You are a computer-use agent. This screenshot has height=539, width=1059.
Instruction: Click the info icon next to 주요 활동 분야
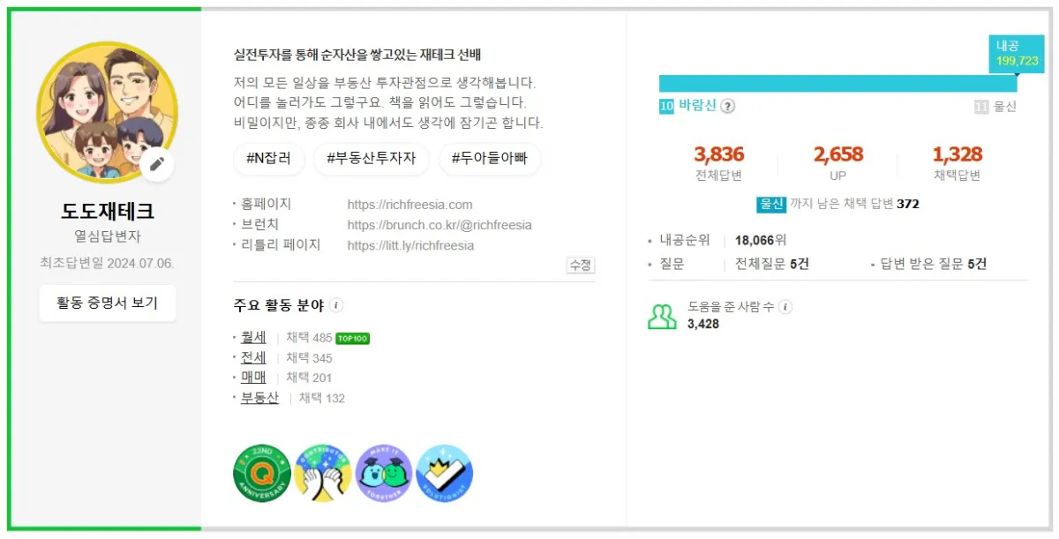[x=335, y=303]
